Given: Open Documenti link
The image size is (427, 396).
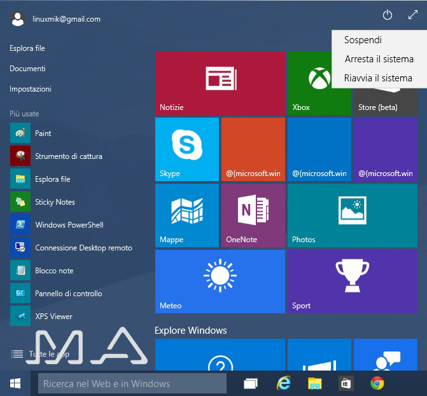Looking at the screenshot, I should pos(27,69).
